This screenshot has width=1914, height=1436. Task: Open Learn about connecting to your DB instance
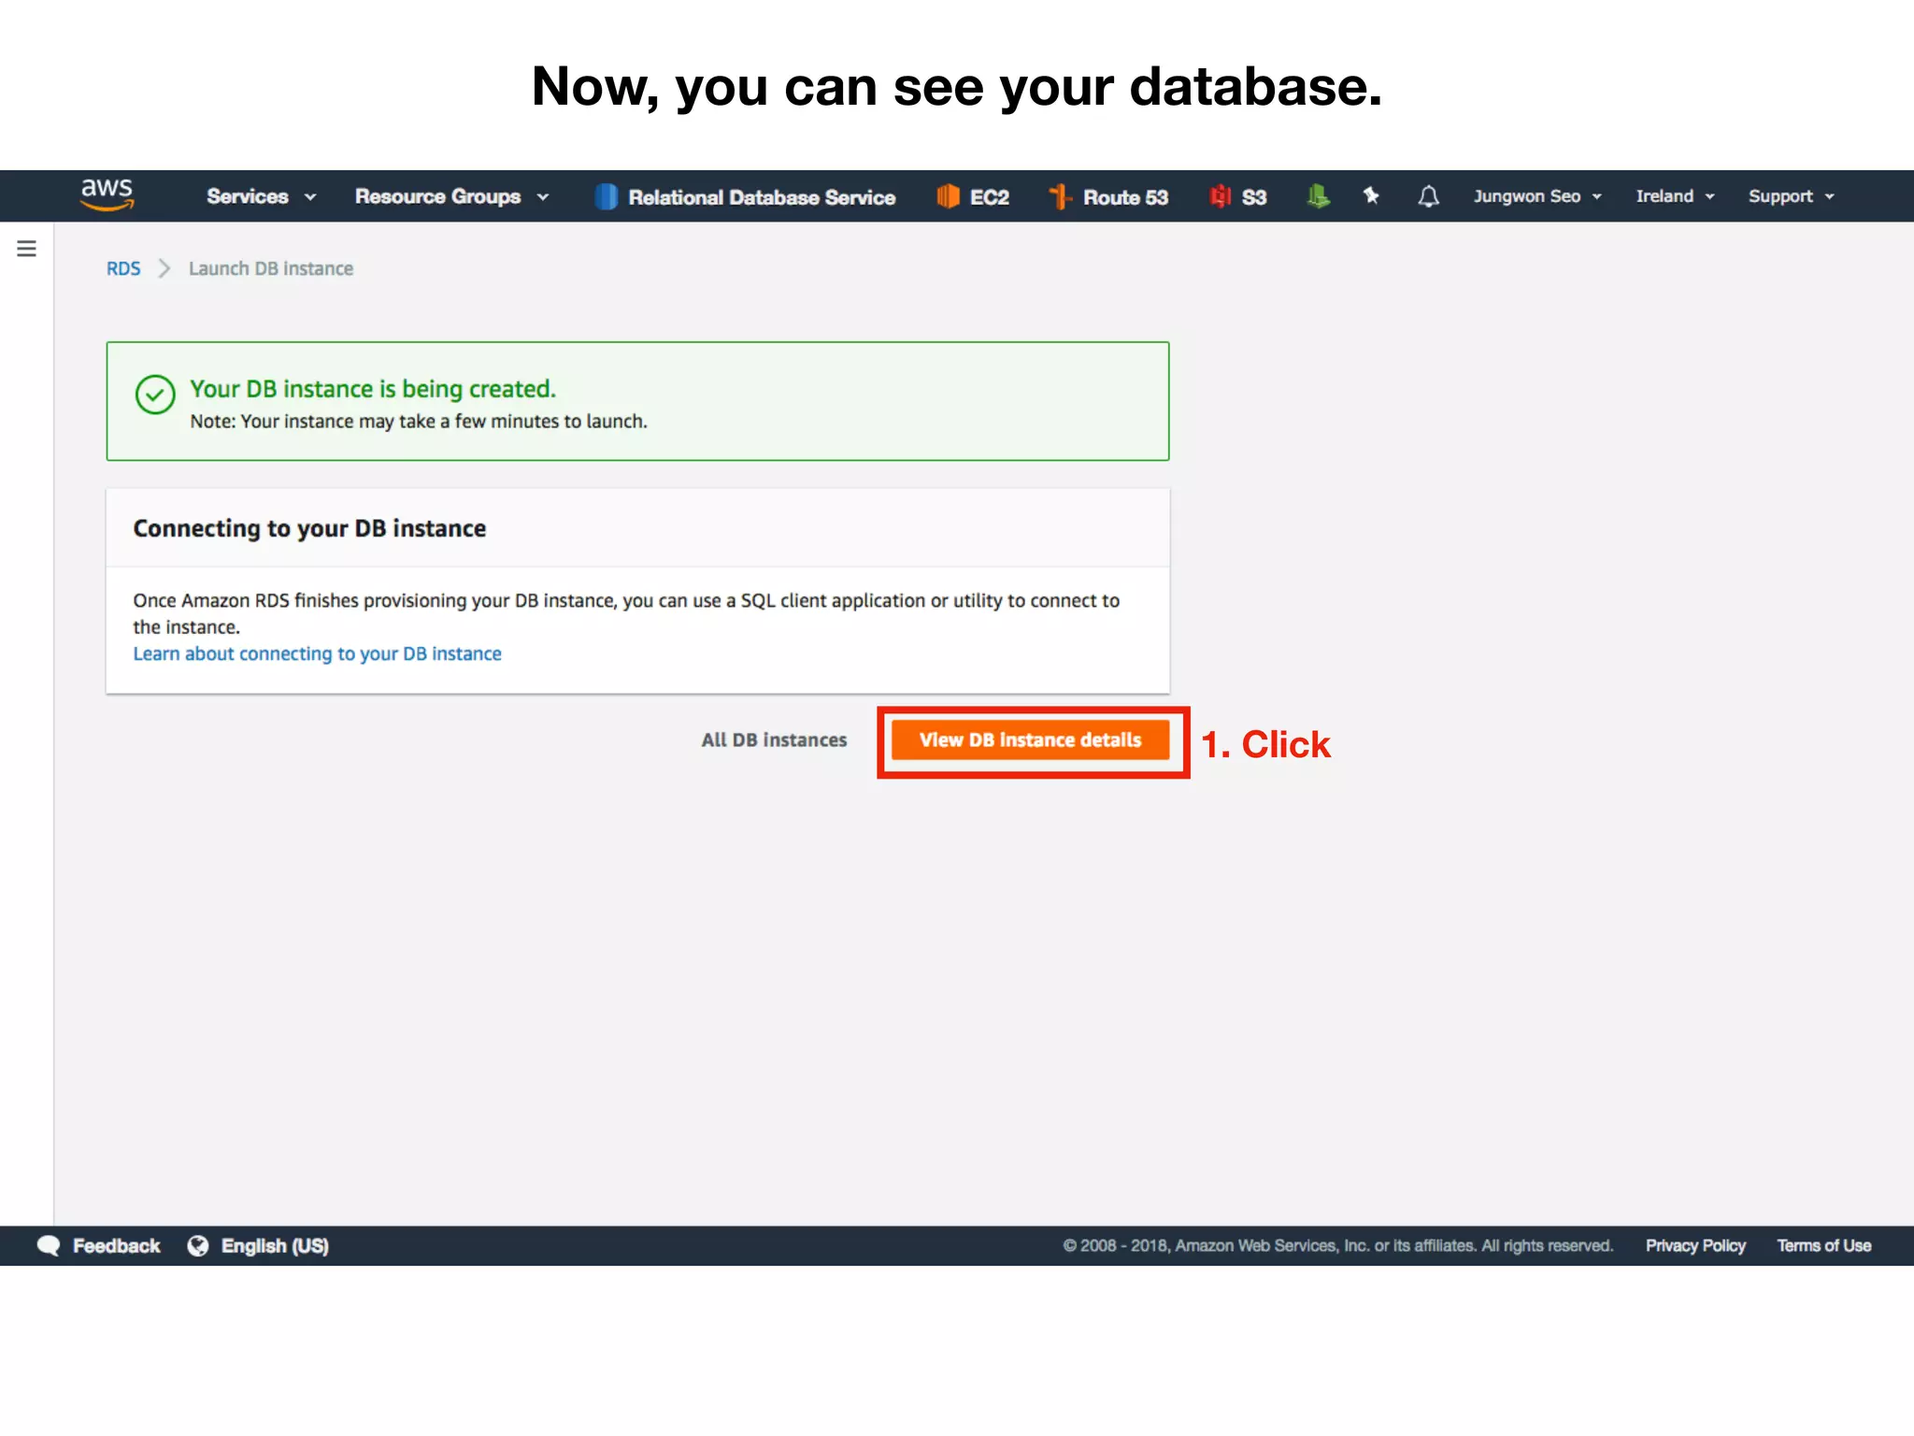tap(317, 653)
